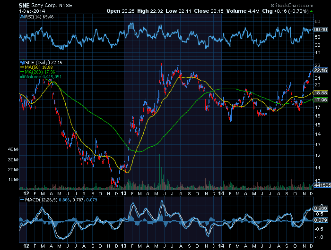Click the Open 22.25 value
The height and width of the screenshot is (250, 331).
coord(120,11)
